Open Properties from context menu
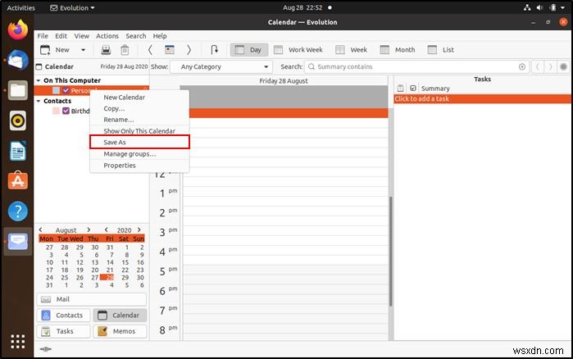 point(139,166)
